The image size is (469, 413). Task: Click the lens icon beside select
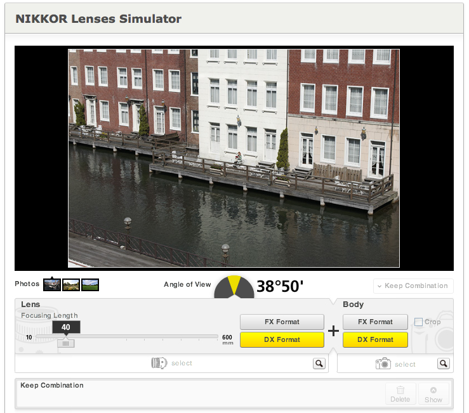pyautogui.click(x=159, y=364)
